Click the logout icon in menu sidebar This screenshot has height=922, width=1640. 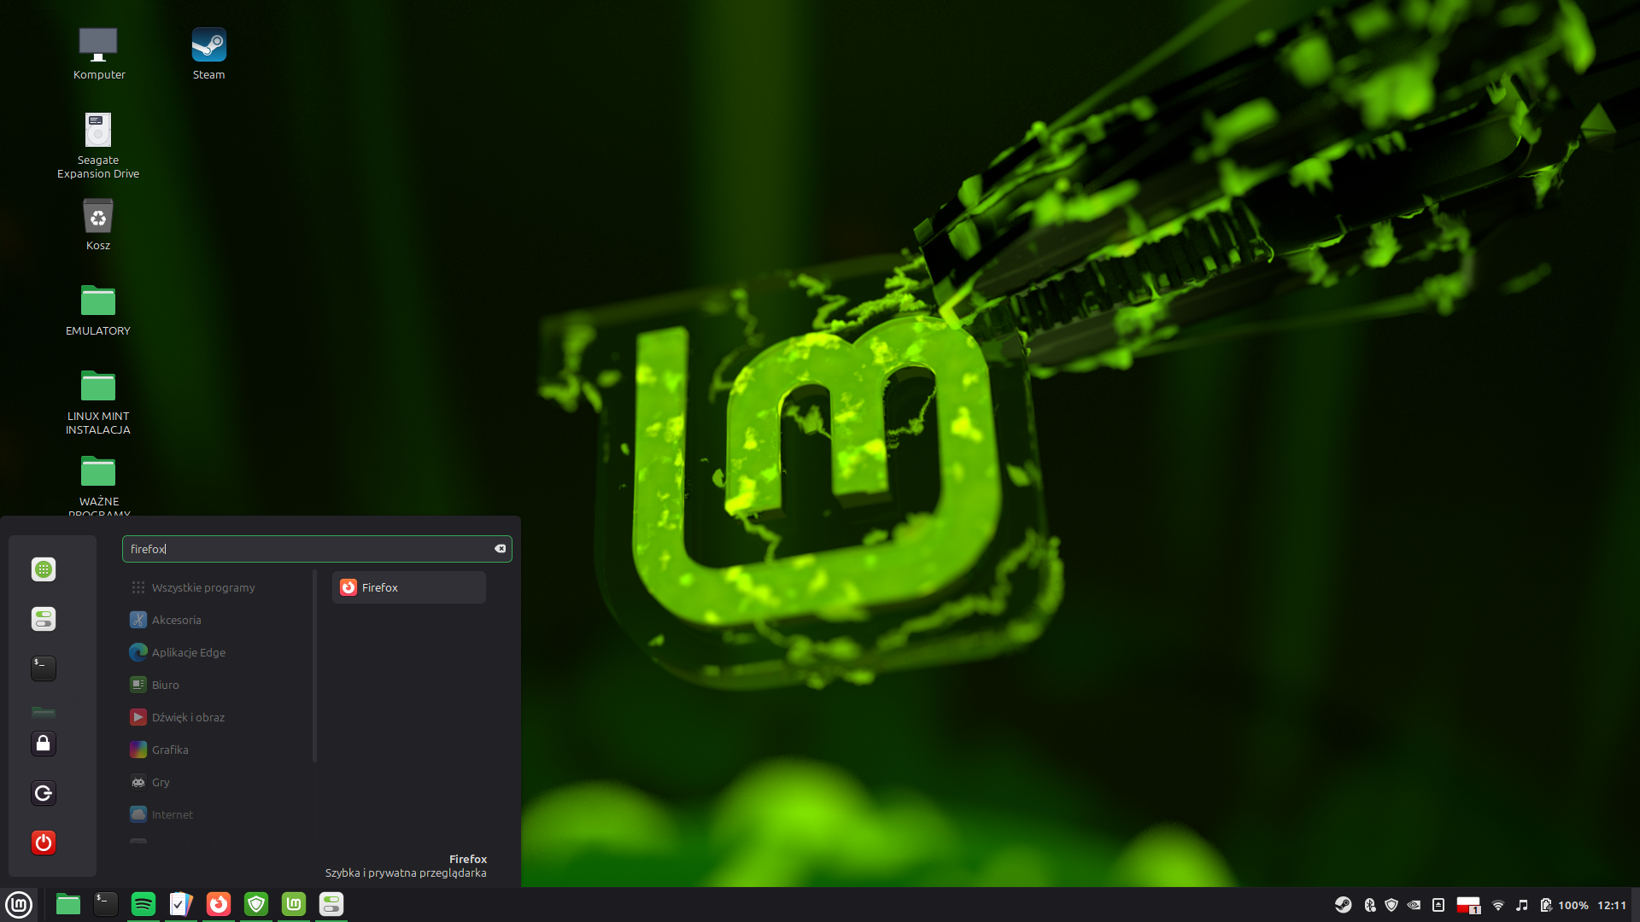tap(44, 793)
